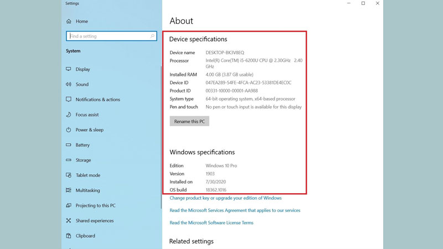Click the search magnifier icon
The height and width of the screenshot is (249, 443).
[x=153, y=37]
